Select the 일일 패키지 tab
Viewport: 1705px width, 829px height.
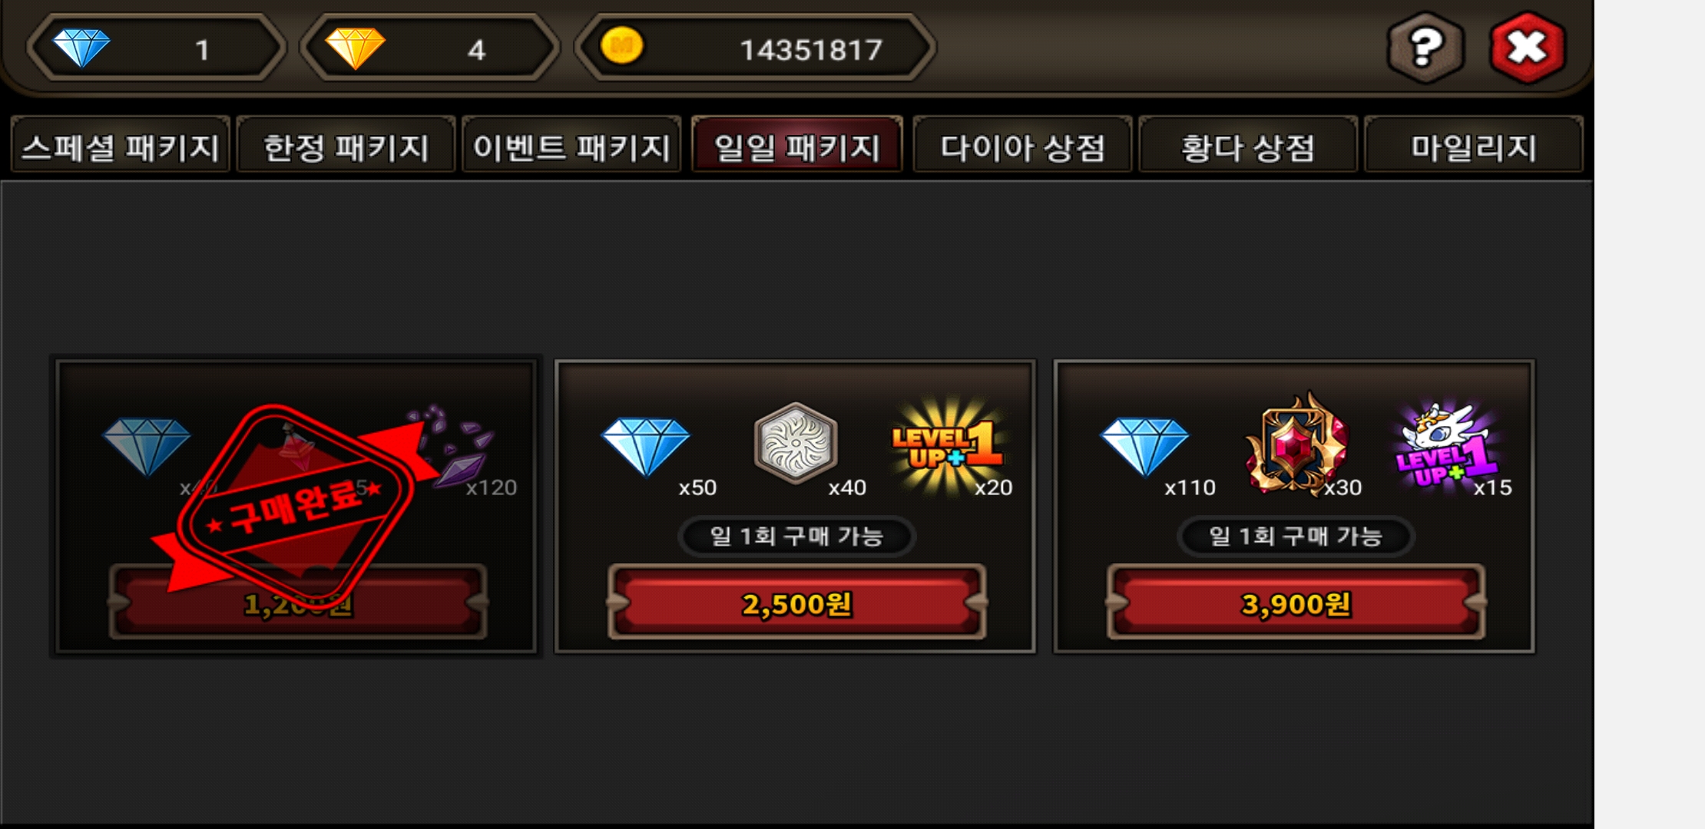[x=797, y=145]
